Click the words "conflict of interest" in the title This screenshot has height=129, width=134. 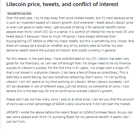pos(90,4)
